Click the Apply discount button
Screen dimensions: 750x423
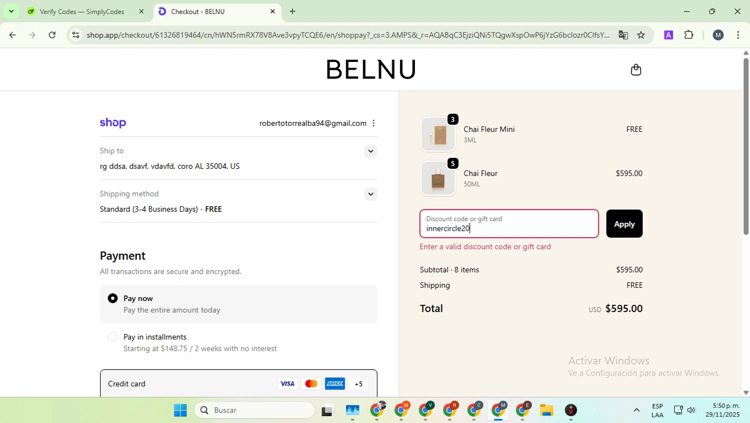(x=624, y=224)
